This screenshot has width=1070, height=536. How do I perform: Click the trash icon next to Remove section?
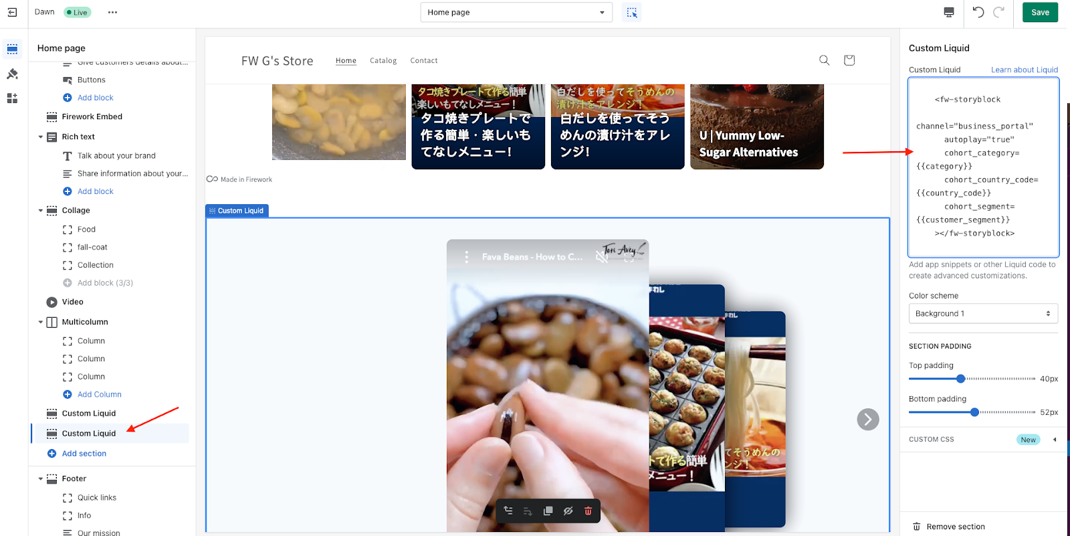pos(917,527)
